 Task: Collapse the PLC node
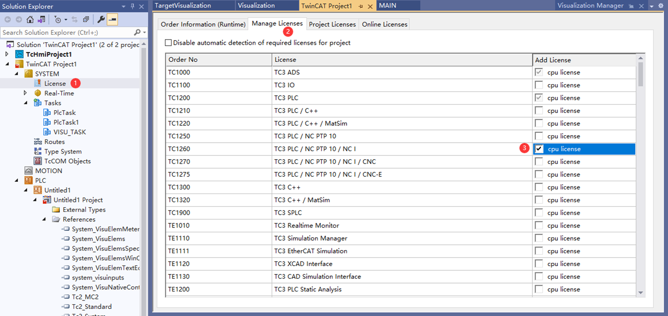pos(16,180)
